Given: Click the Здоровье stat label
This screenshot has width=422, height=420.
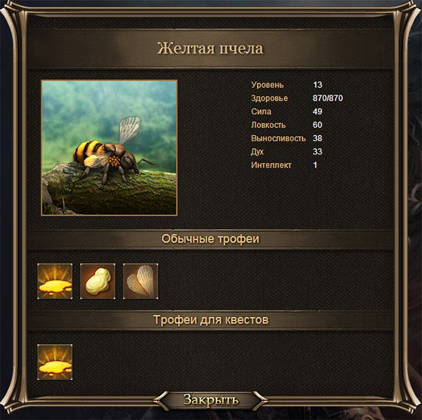Looking at the screenshot, I should 269,98.
